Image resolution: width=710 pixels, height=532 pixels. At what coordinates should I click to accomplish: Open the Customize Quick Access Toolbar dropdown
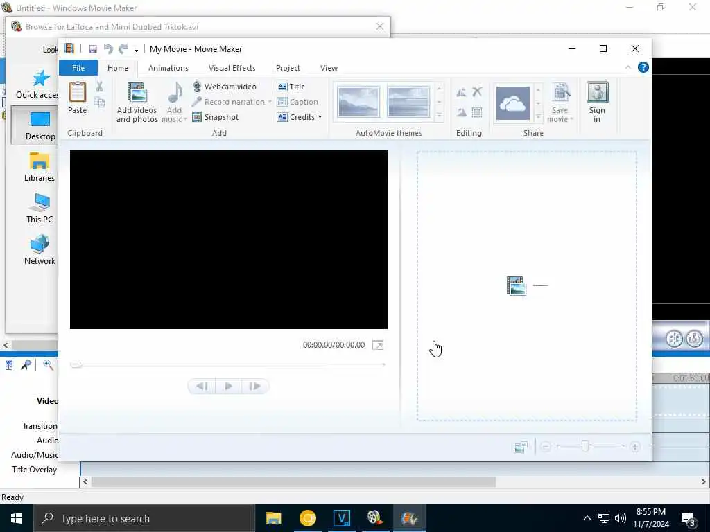(136, 49)
